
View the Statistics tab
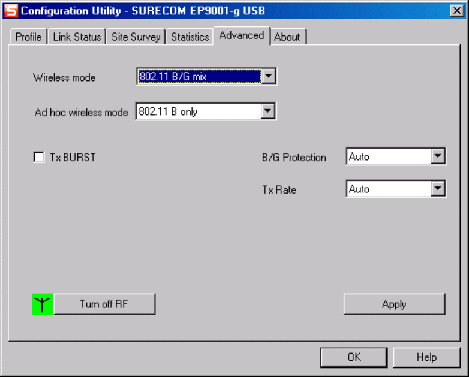point(190,37)
